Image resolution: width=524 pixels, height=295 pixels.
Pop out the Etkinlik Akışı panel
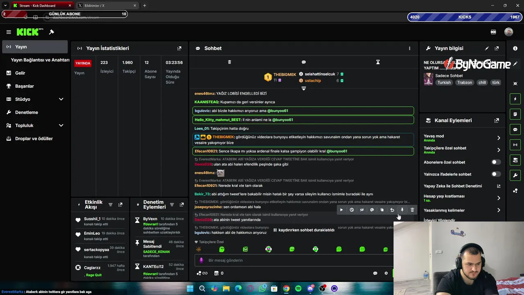click(x=120, y=204)
